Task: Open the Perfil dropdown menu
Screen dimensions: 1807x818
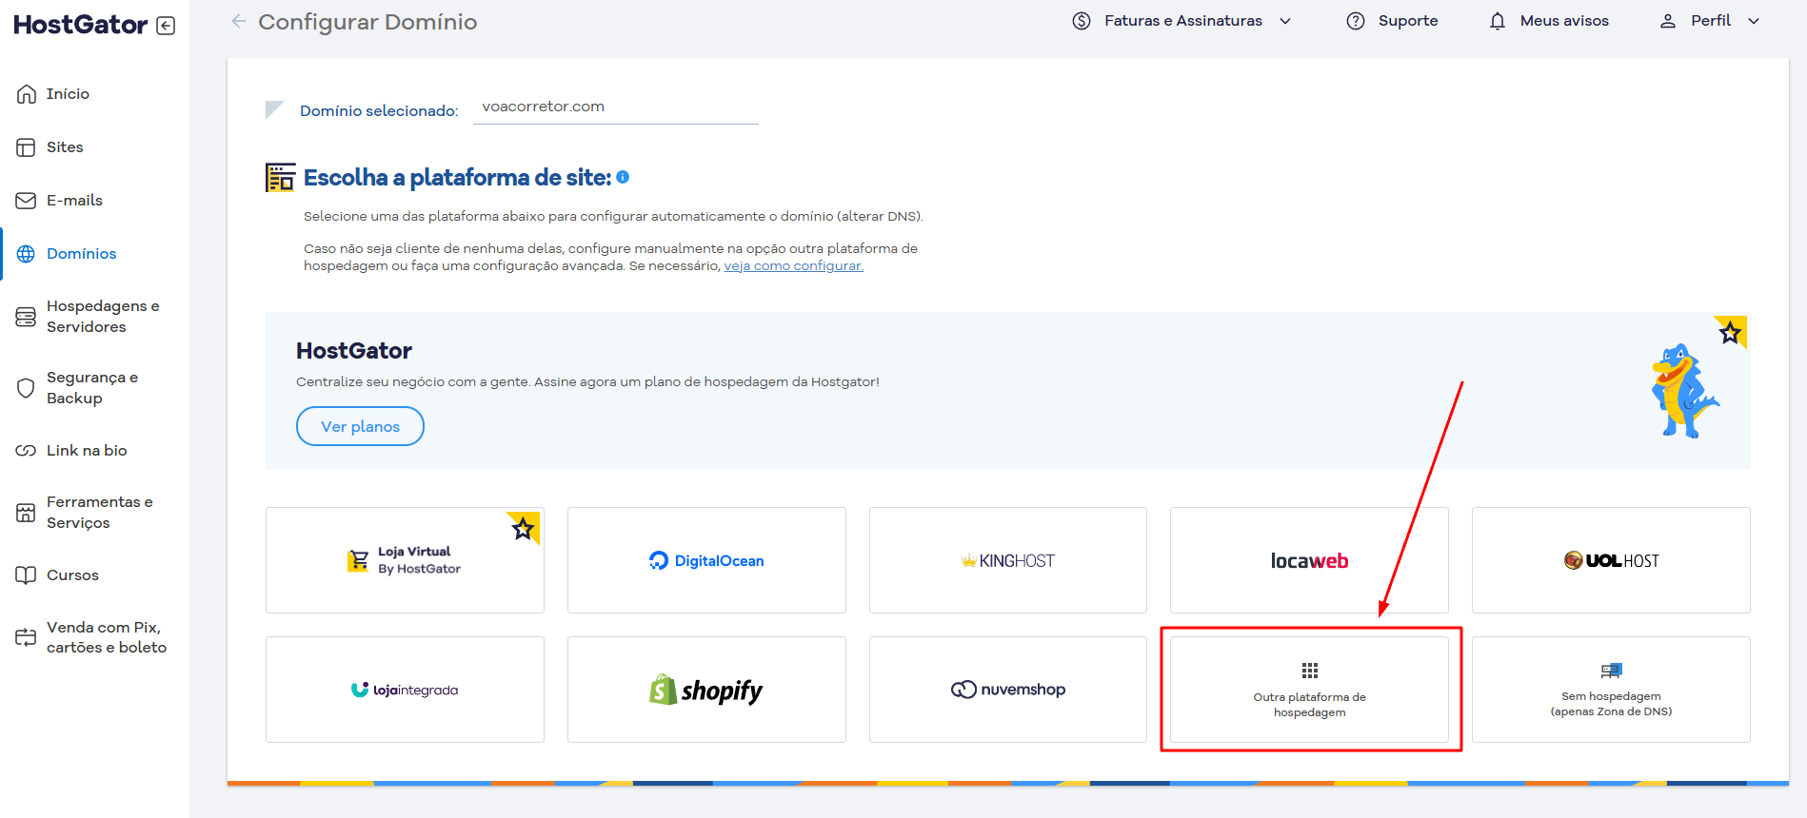Action: tap(1754, 21)
